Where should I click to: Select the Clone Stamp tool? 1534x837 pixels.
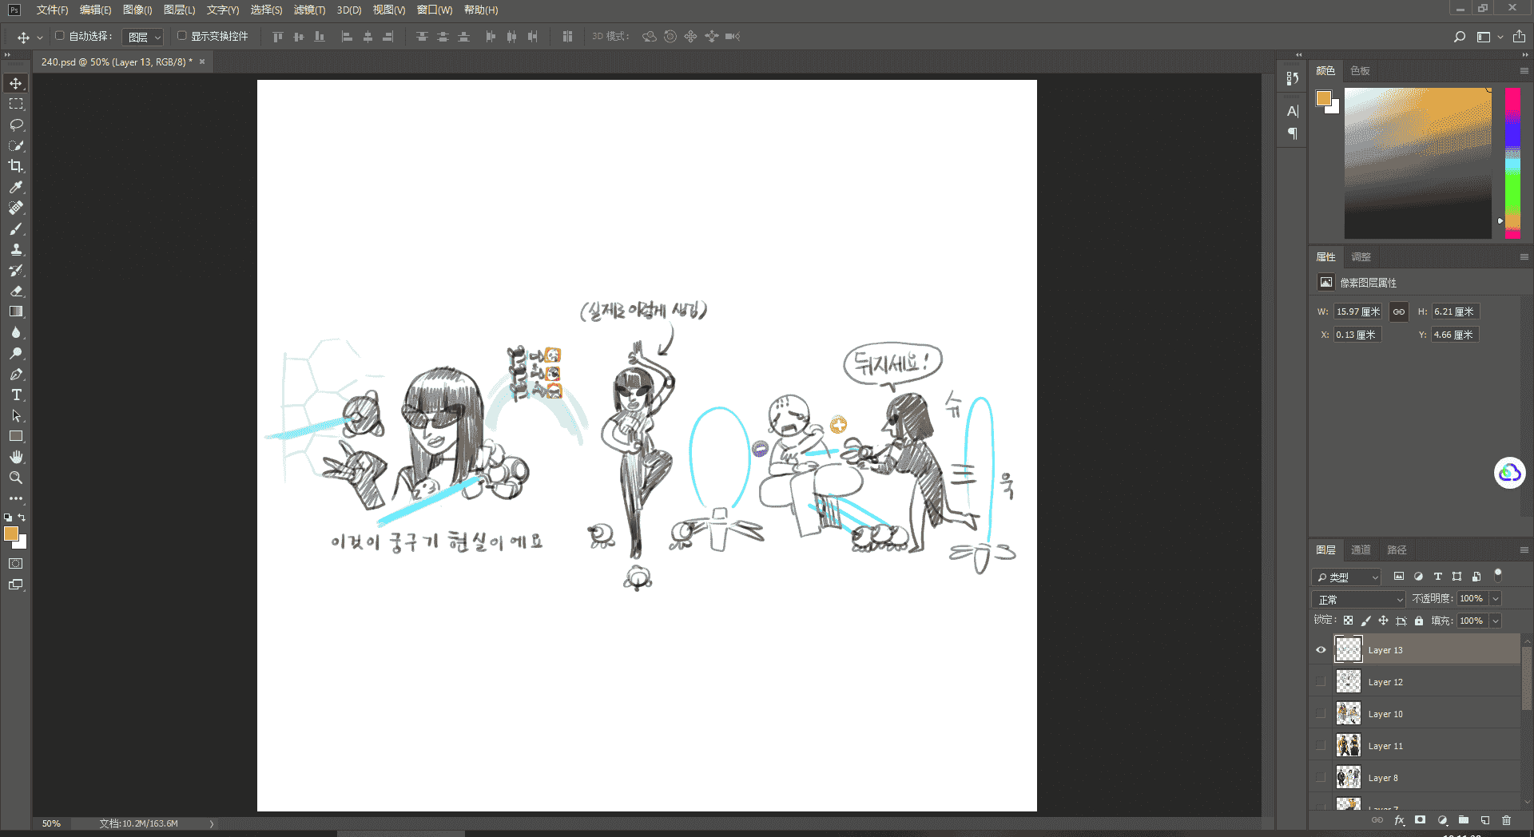click(x=16, y=249)
